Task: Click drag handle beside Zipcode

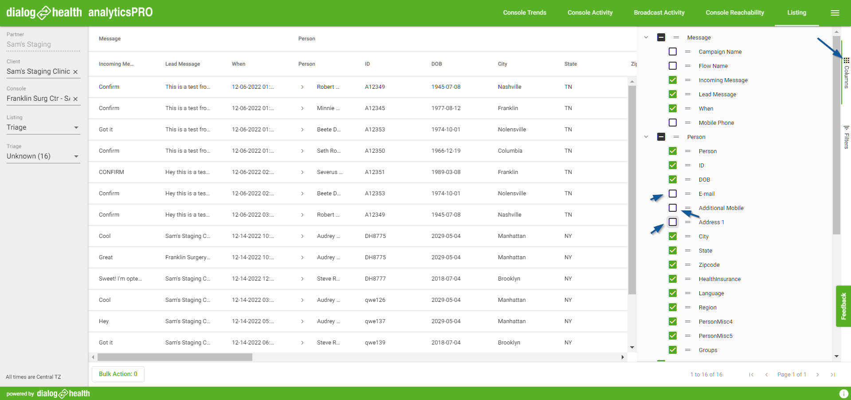Action: point(688,265)
